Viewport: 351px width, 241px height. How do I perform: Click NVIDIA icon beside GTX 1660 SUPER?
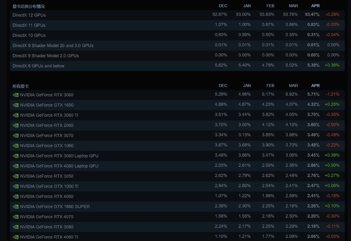coord(16,206)
